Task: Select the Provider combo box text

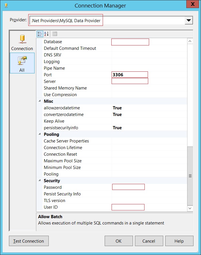Action: tap(66, 21)
